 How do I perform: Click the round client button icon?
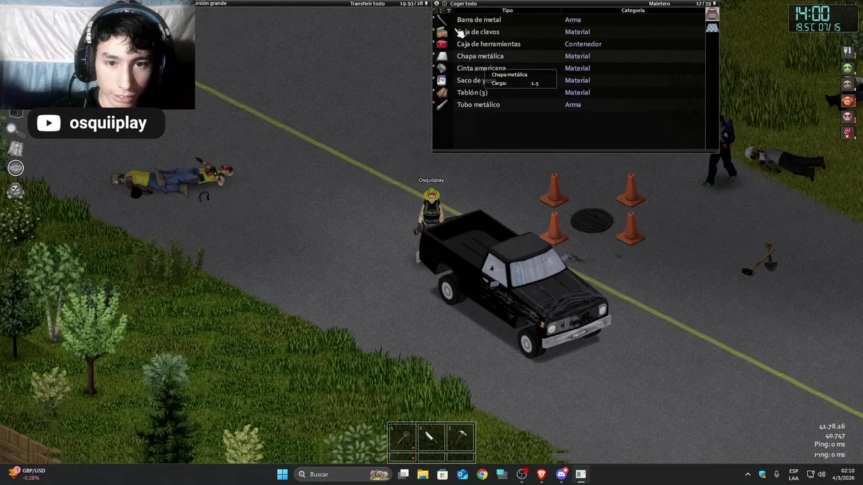(16, 168)
